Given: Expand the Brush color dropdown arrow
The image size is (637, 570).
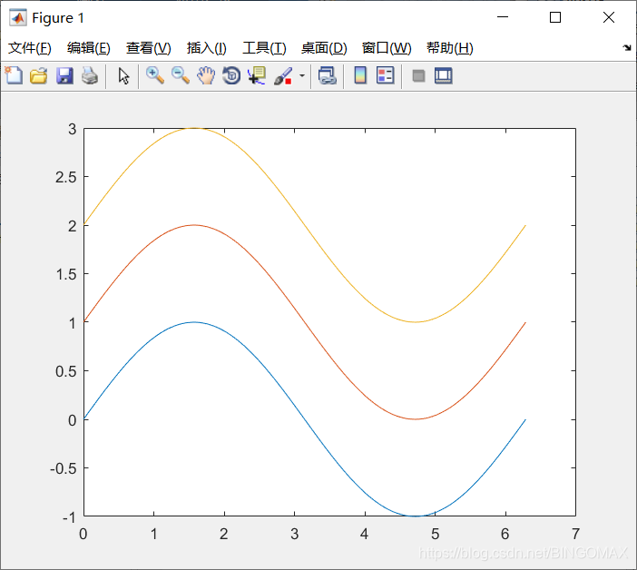Looking at the screenshot, I should tap(302, 75).
